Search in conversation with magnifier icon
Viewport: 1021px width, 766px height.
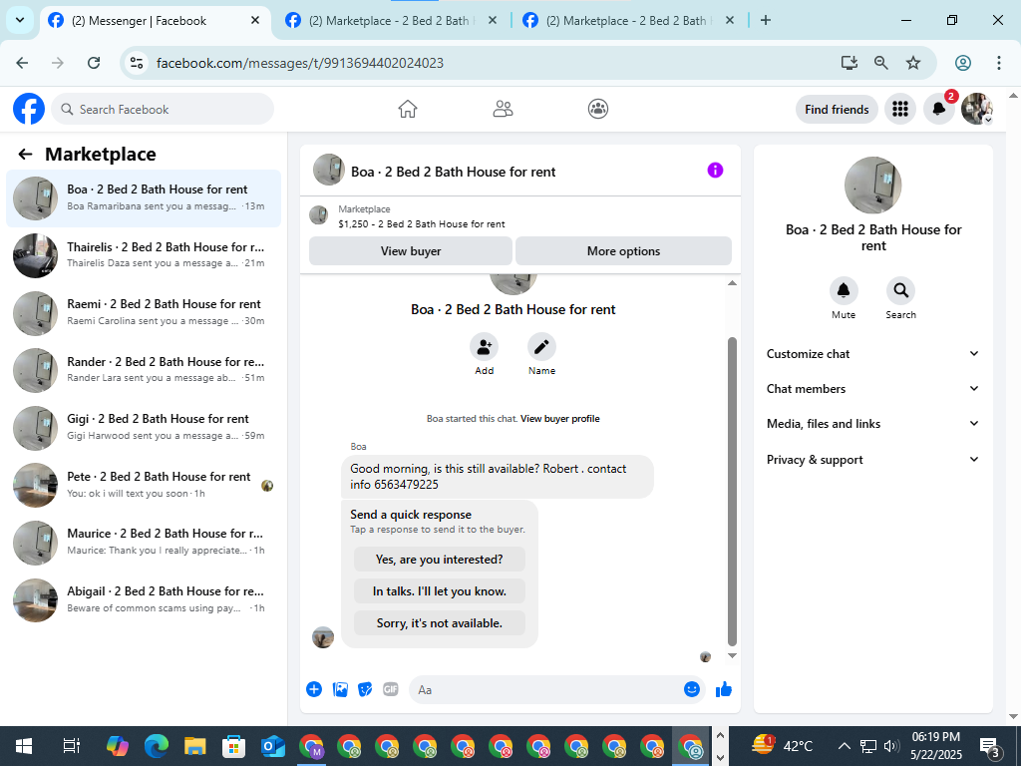(900, 290)
